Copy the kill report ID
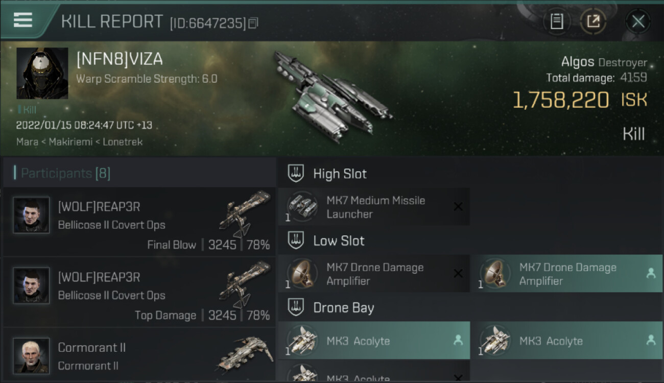 click(254, 23)
